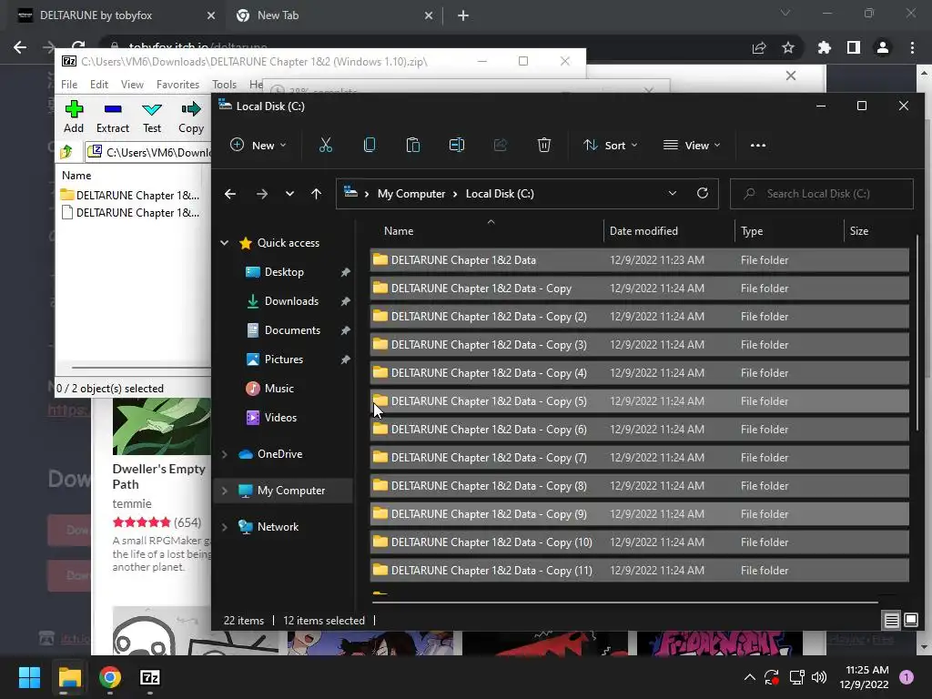Open recent locations dropdown arrow
The width and height of the screenshot is (932, 699).
click(289, 194)
